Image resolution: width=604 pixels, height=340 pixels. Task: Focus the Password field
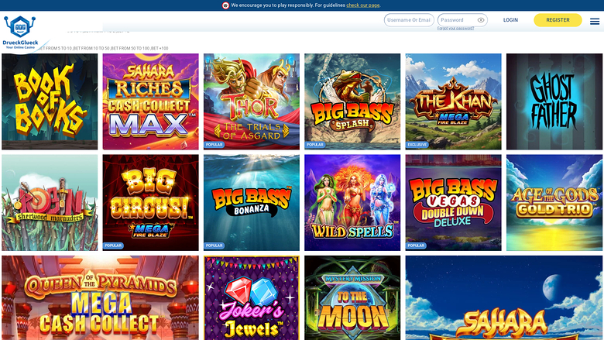pos(462,20)
